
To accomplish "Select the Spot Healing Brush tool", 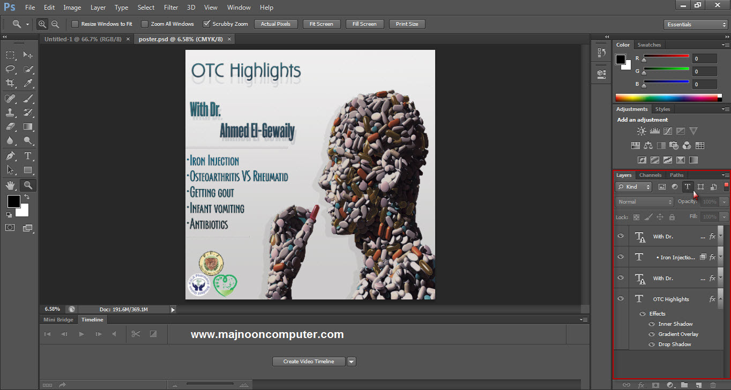I will click(x=10, y=98).
